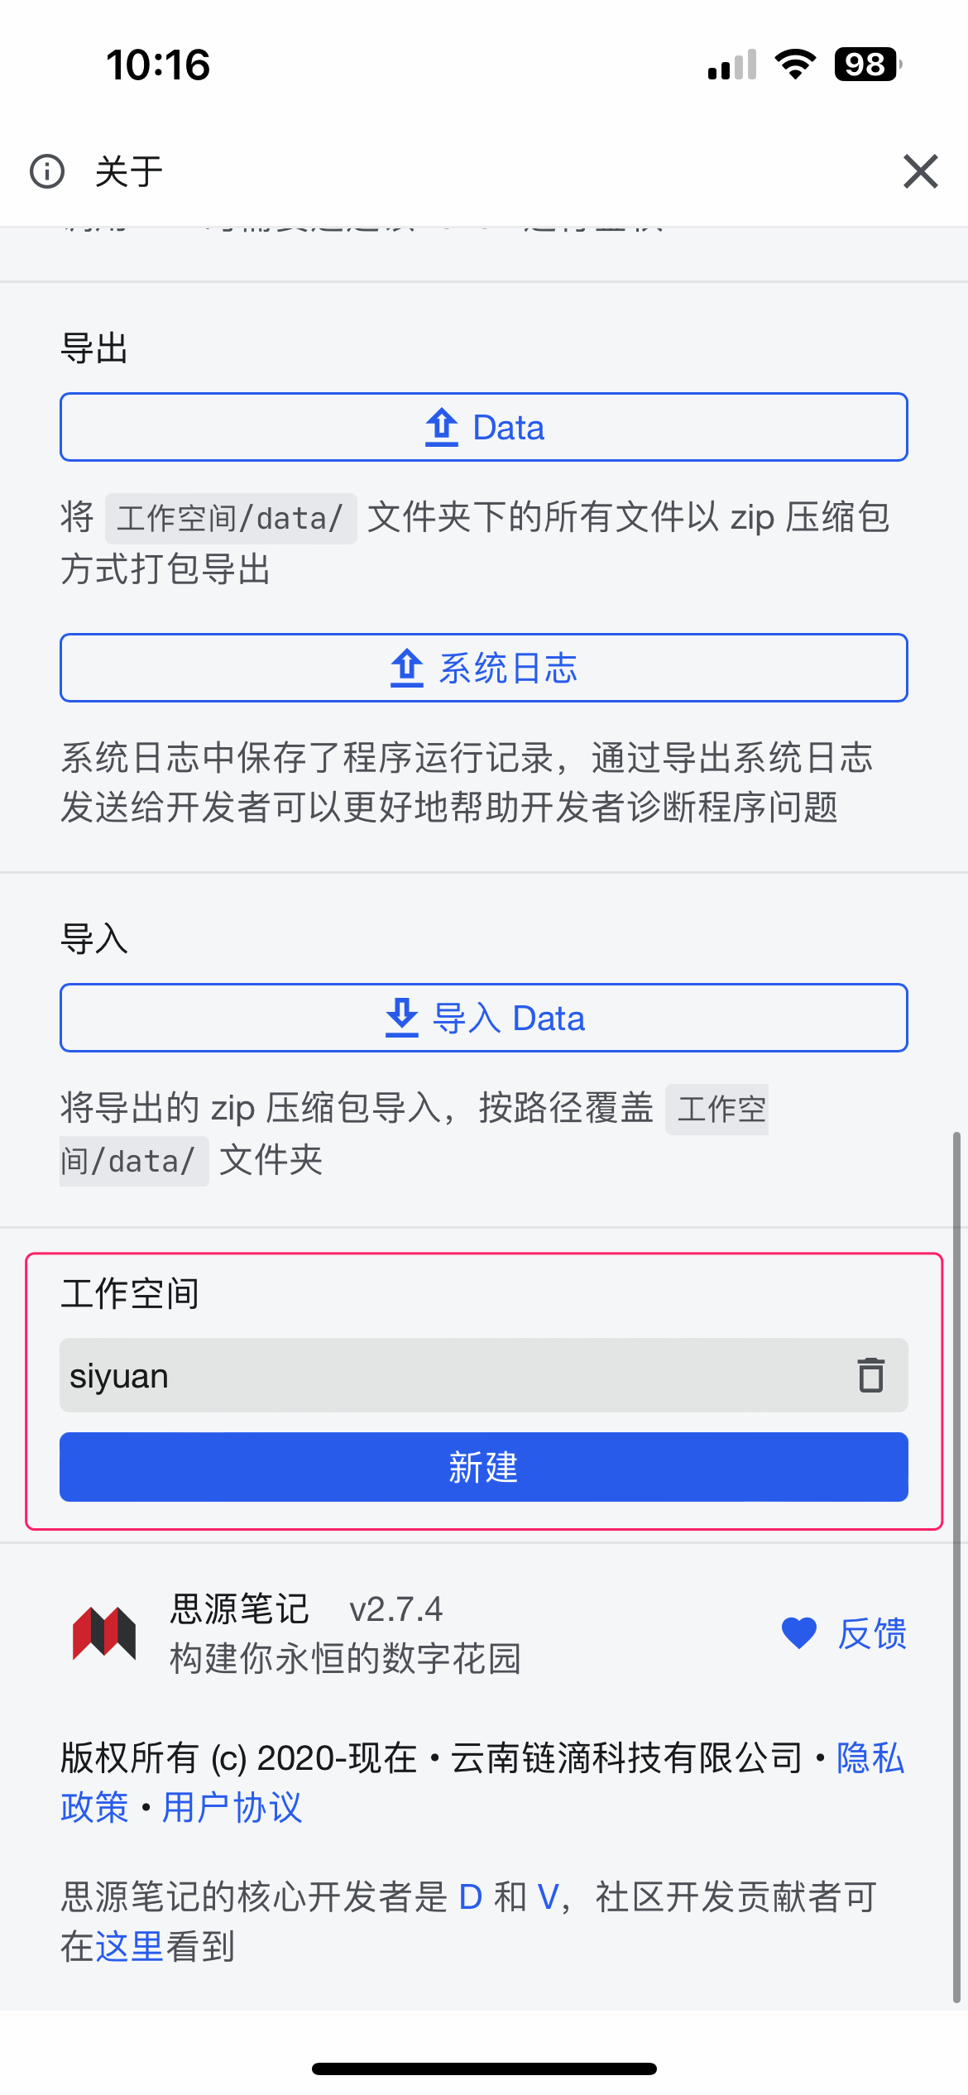Open the 隐私政策 privacy policy link
Image resolution: width=968 pixels, height=2095 pixels.
pos(870,1757)
